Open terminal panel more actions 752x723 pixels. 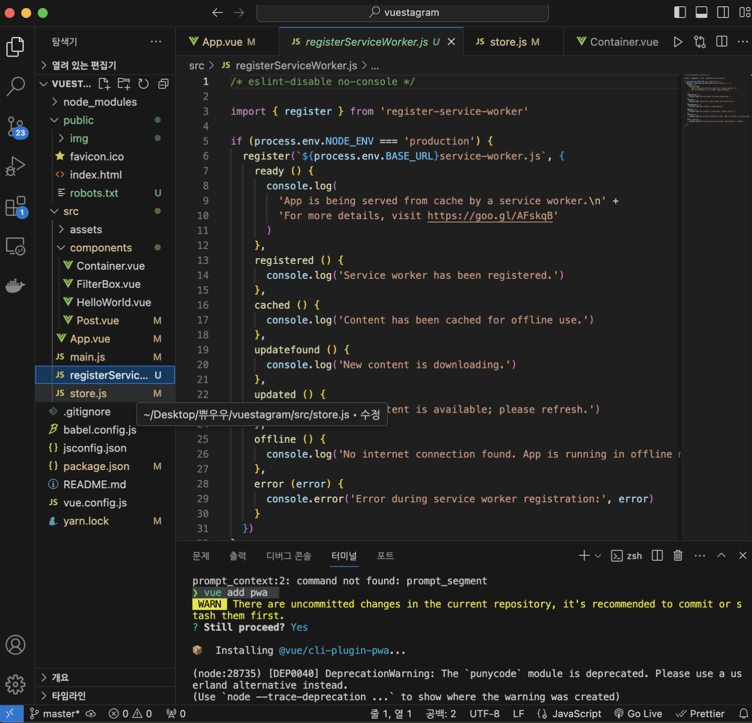pos(700,555)
